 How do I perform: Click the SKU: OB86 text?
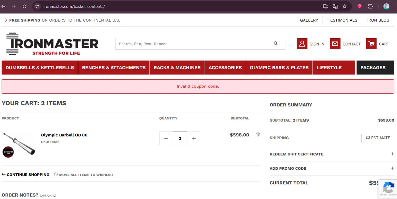(x=50, y=142)
